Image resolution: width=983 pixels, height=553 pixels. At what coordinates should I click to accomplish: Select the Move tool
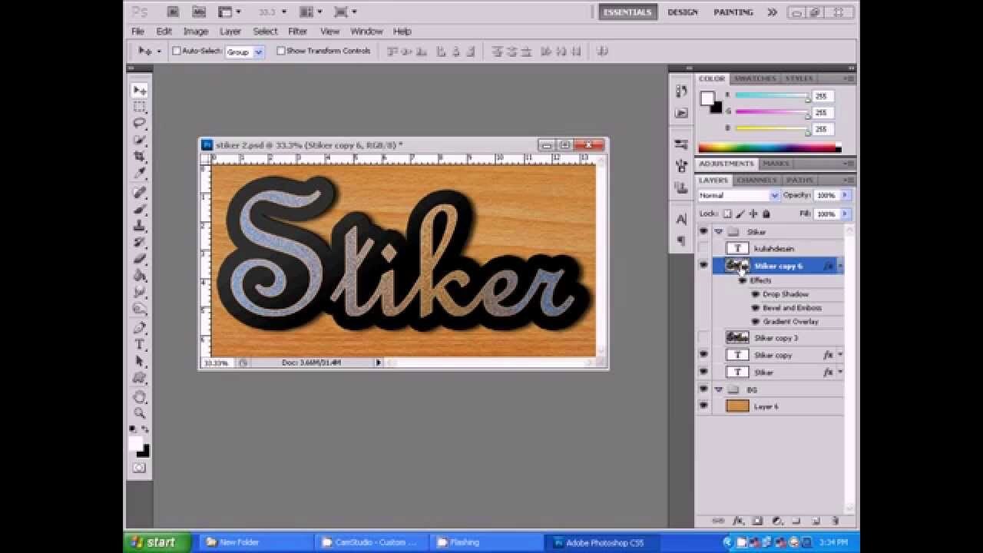[140, 89]
